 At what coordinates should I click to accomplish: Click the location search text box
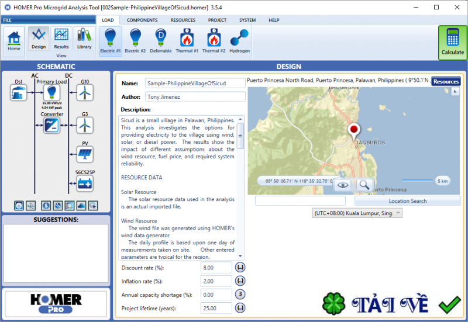(x=300, y=200)
